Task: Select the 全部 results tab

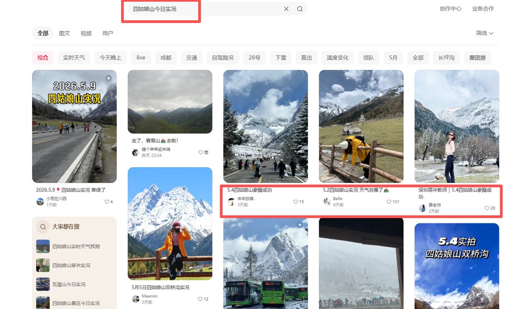Action: 43,33
